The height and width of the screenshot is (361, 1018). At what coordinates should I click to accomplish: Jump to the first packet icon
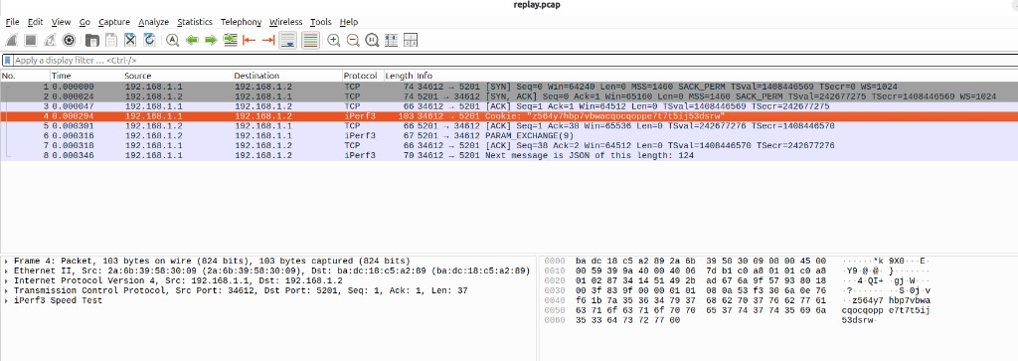tap(249, 40)
